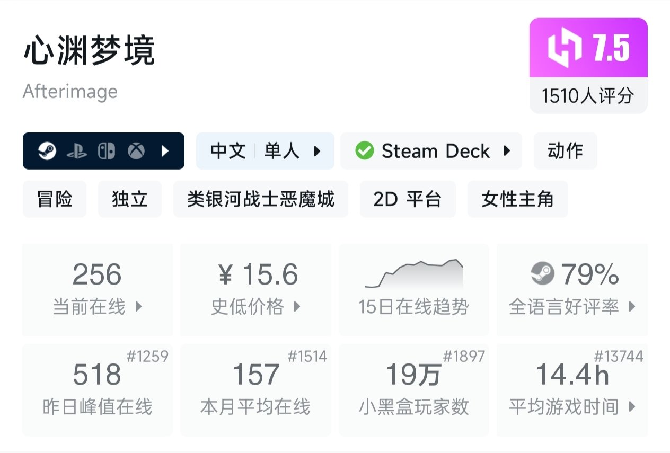Select the 女性主角 tag
670x453 pixels.
[x=517, y=199]
